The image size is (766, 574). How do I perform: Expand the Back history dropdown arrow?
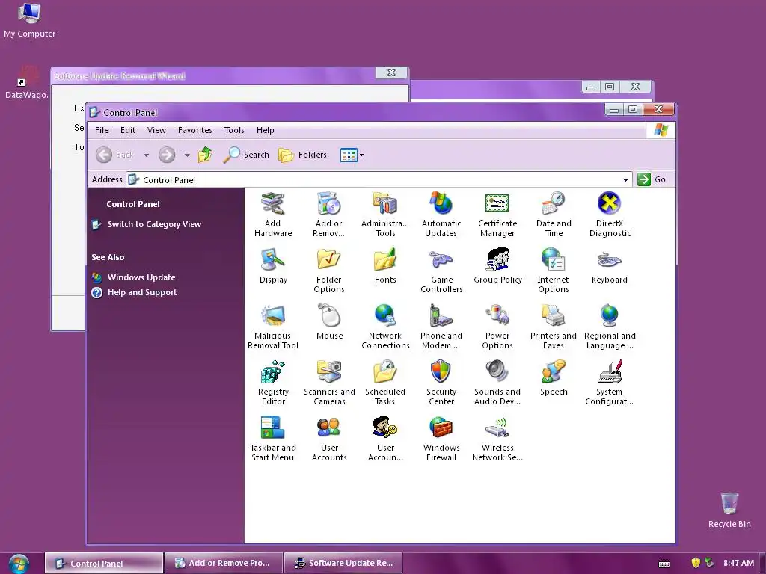146,155
